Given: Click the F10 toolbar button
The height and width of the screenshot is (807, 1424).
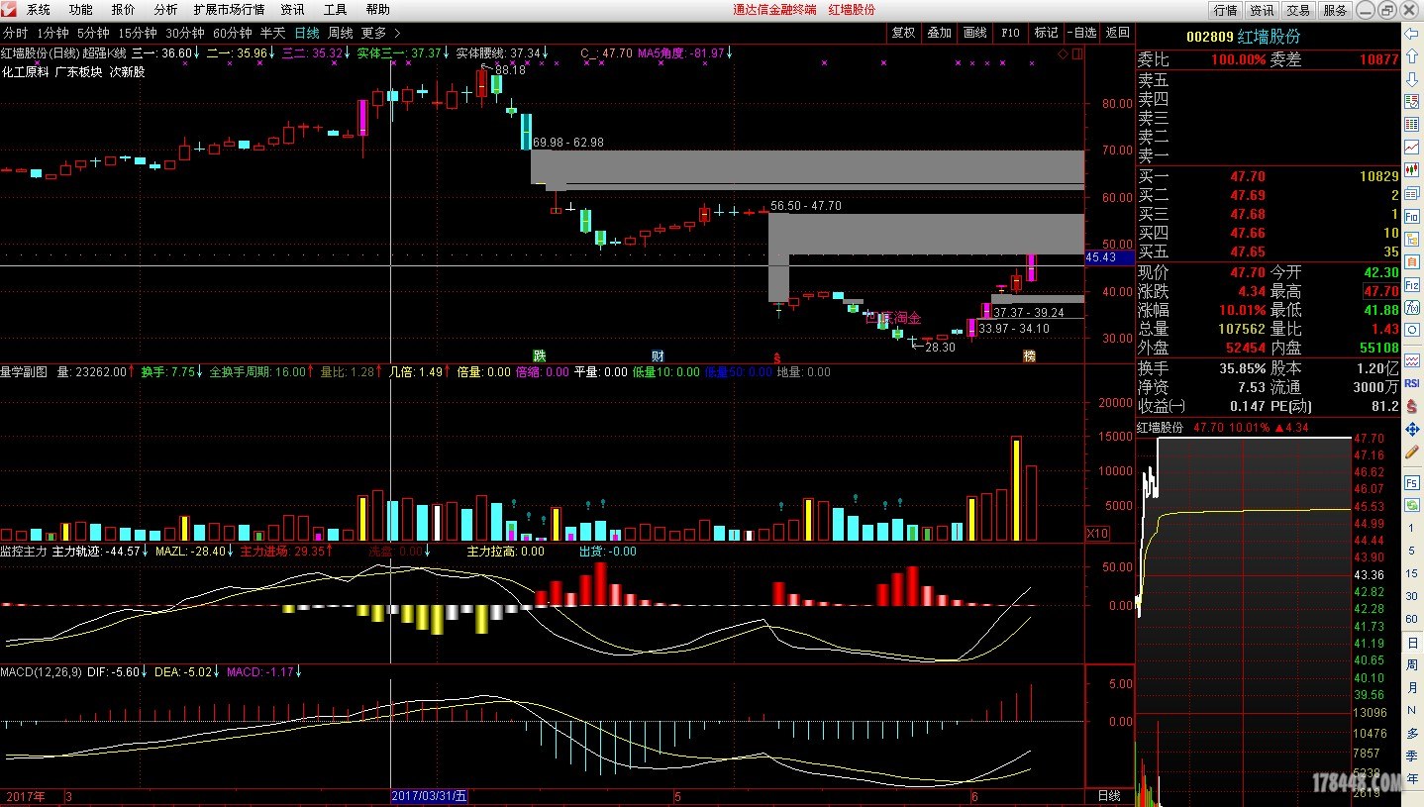Looking at the screenshot, I should (1010, 33).
